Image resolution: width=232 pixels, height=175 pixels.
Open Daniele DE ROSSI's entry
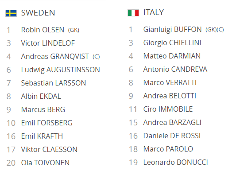[x=172, y=136]
